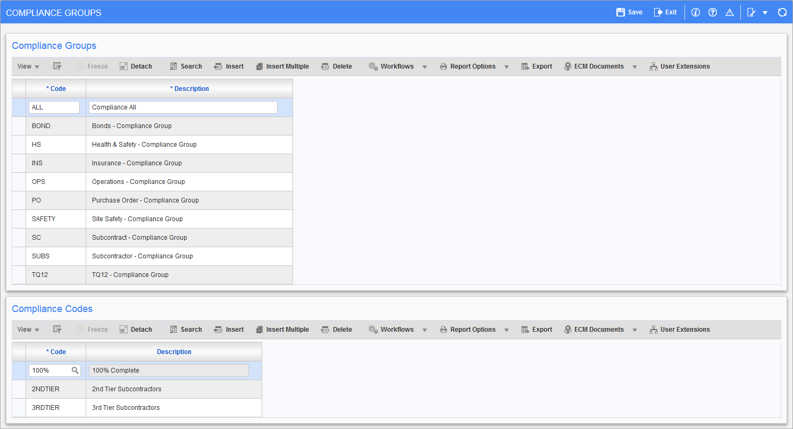The width and height of the screenshot is (793, 429).
Task: Click Export in the Compliance Groups toolbar
Action: (537, 66)
